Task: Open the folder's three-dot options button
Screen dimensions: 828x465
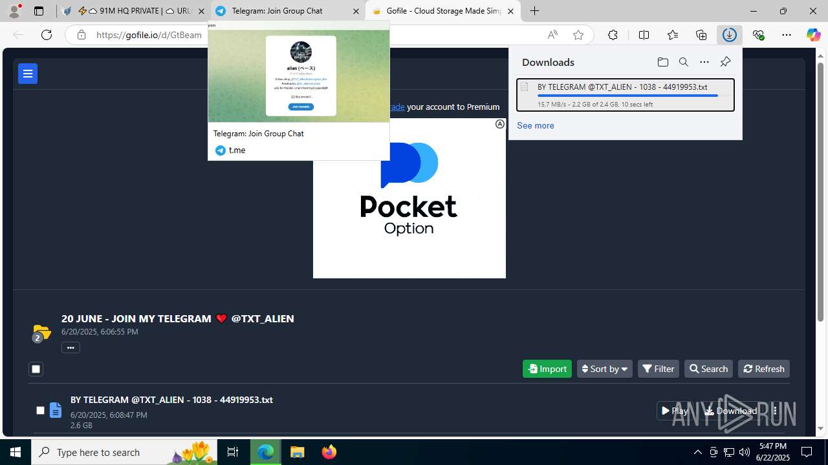Action: pyautogui.click(x=71, y=347)
